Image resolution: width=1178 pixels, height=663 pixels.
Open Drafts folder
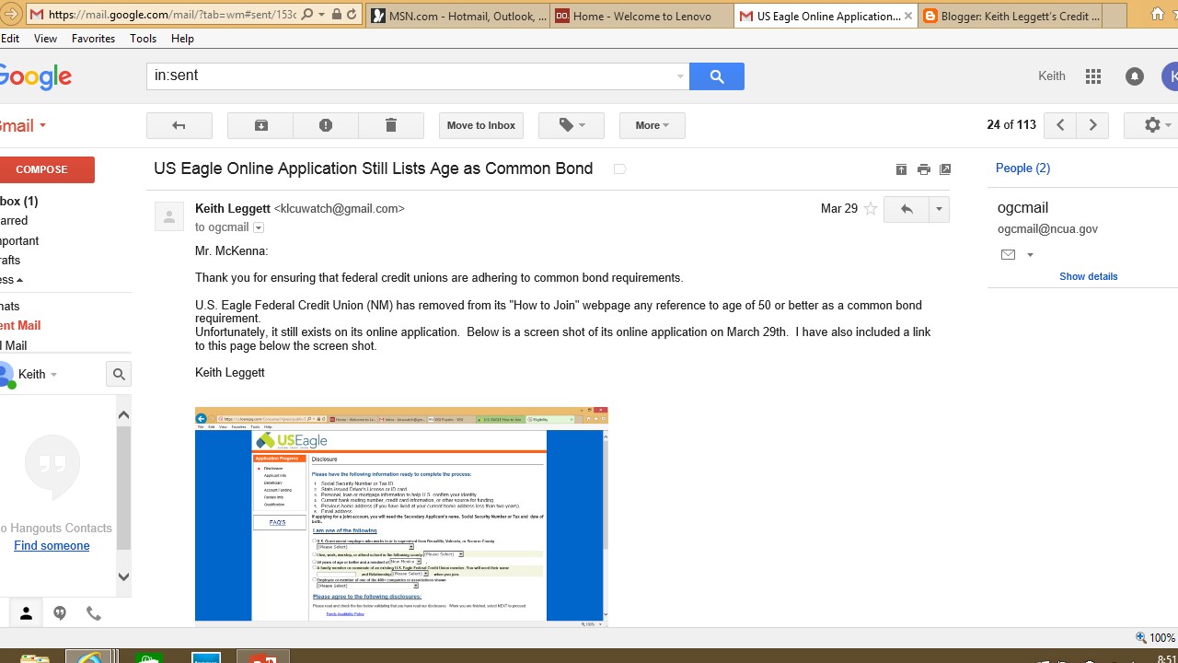click(x=10, y=260)
